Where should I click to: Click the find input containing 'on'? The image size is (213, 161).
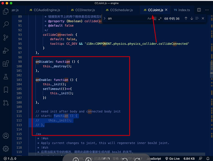[127, 18]
